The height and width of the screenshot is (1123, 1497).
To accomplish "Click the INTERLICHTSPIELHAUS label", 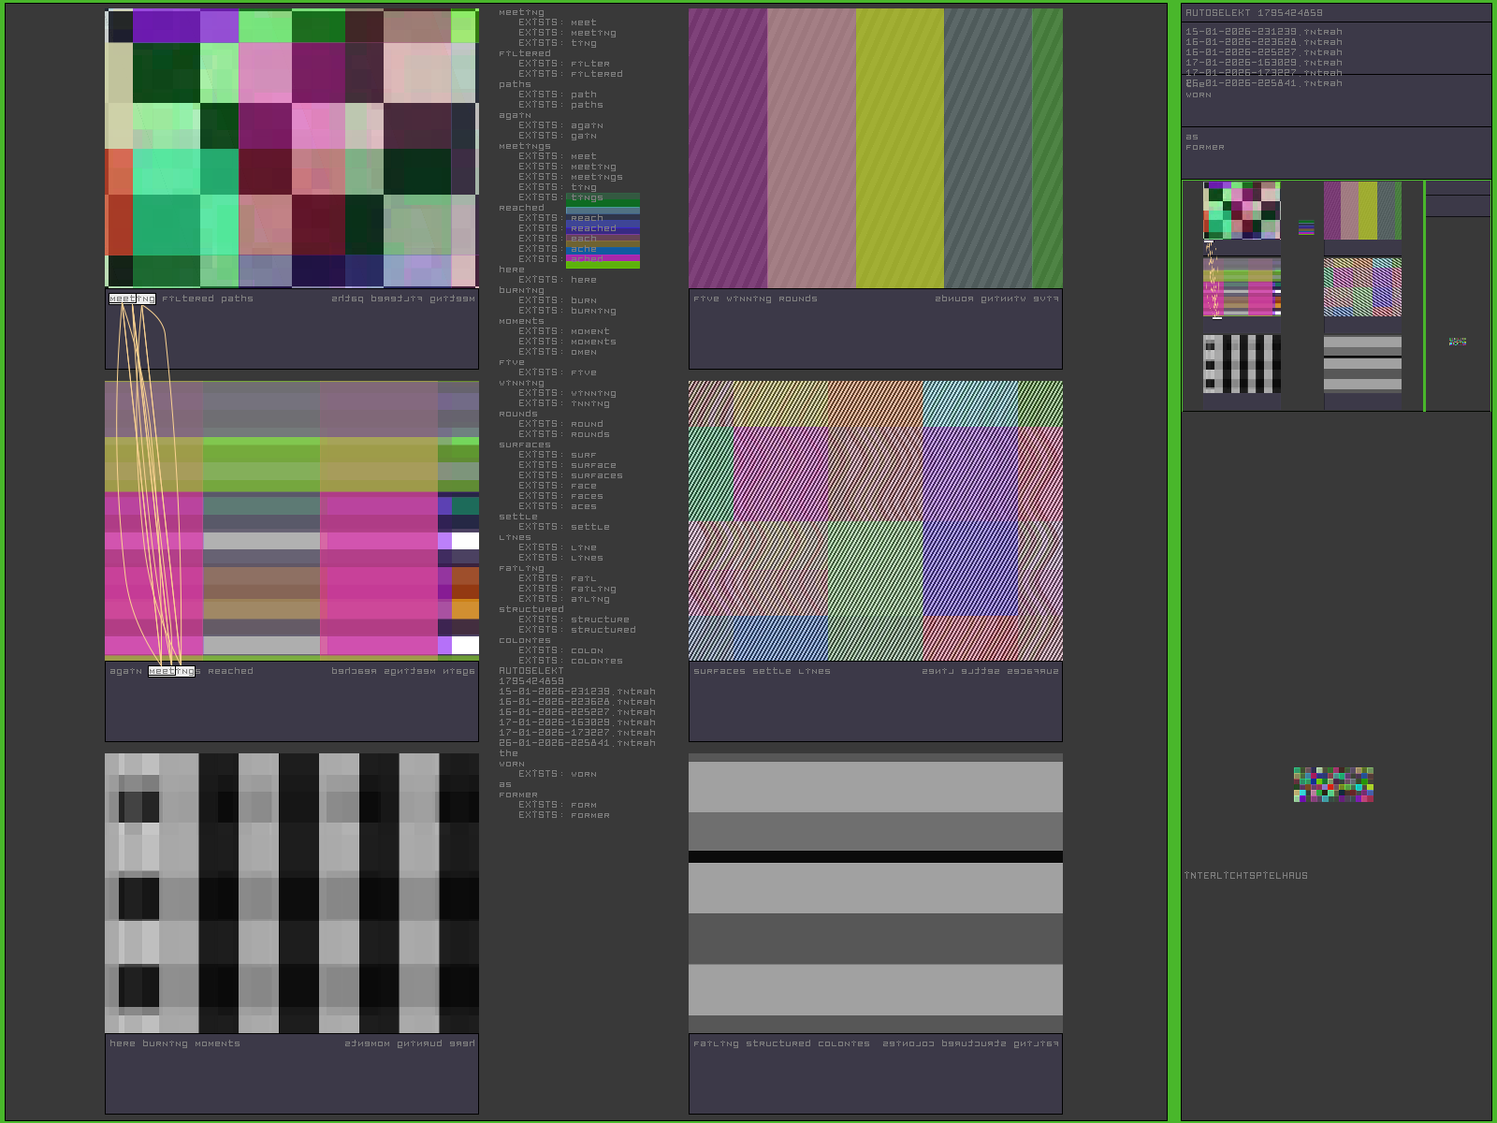I will click(1245, 876).
